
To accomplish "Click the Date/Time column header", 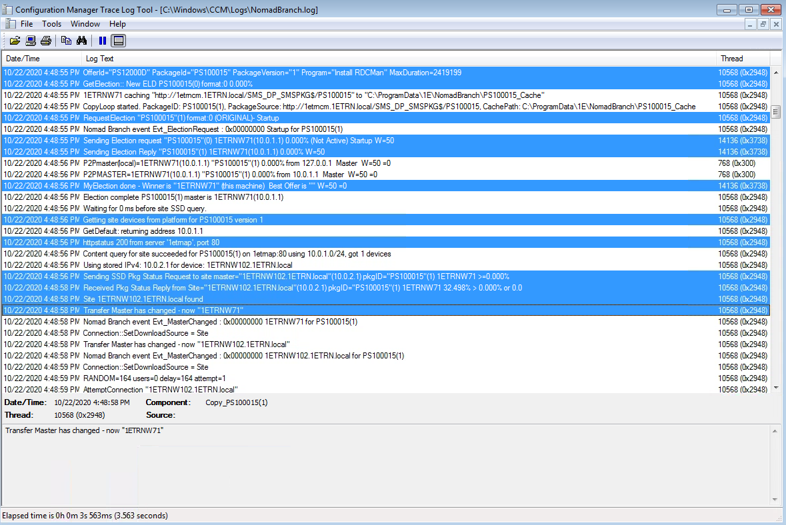I will [41, 59].
